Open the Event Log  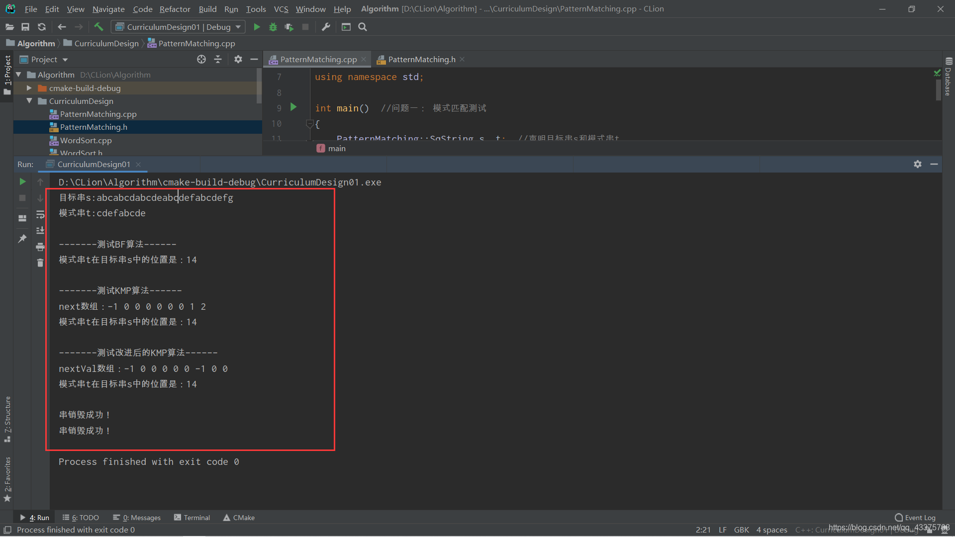[x=915, y=518]
